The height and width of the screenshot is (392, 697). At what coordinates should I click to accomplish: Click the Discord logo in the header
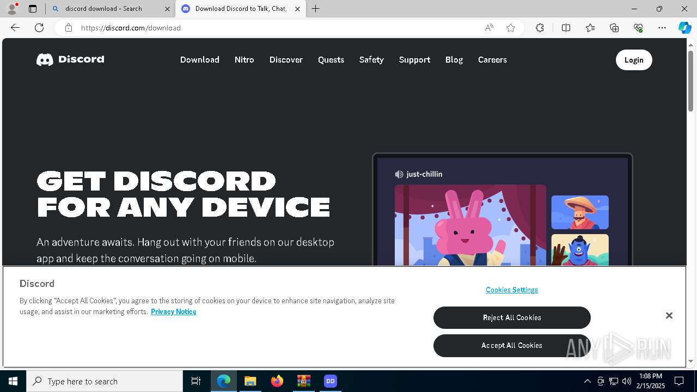(70, 59)
